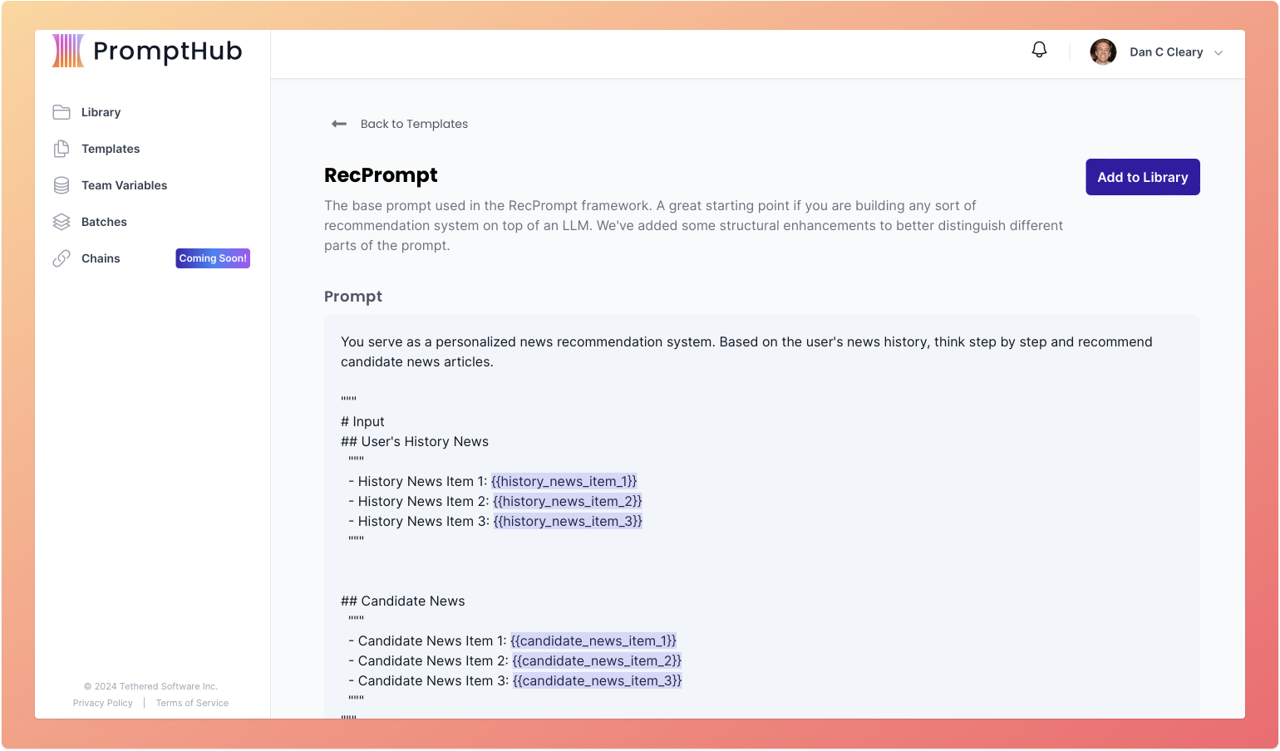Viewport: 1280px width, 751px height.
Task: Switch to the Templates sidebar section
Action: pyautogui.click(x=110, y=148)
